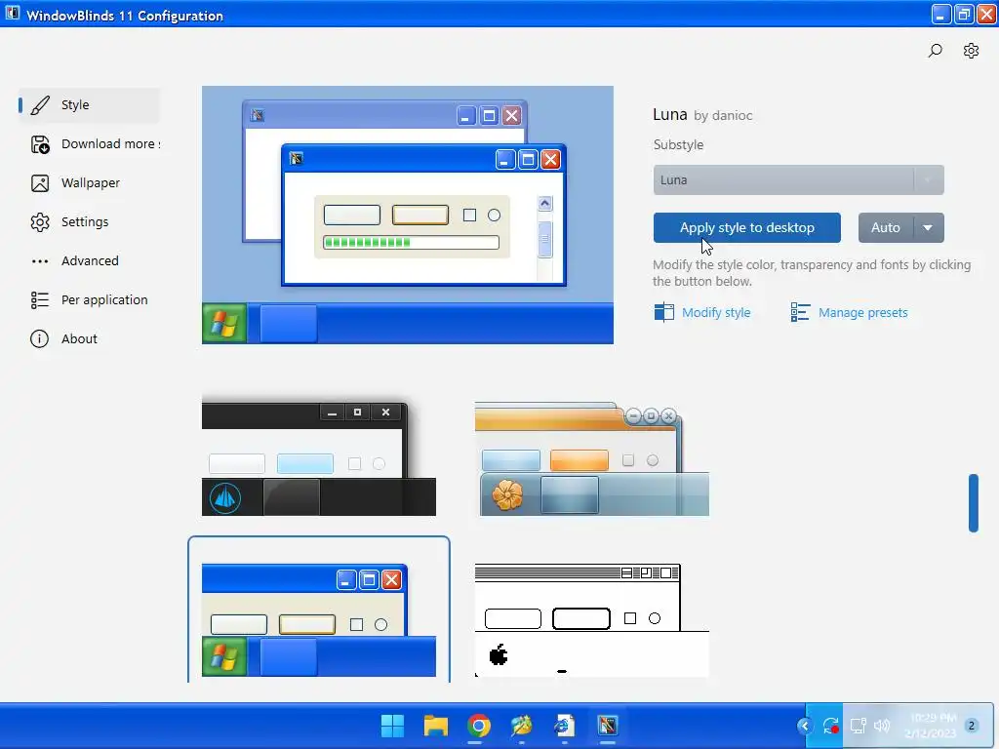Open the About page
Image resolution: width=999 pixels, height=749 pixels.
tap(89, 338)
